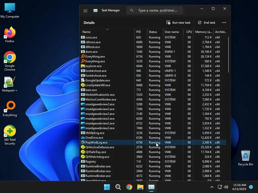The width and height of the screenshot is (258, 193).
Task: Click the msedgewebview2.exe icon with PID 5288
Action: pyautogui.click(x=83, y=104)
